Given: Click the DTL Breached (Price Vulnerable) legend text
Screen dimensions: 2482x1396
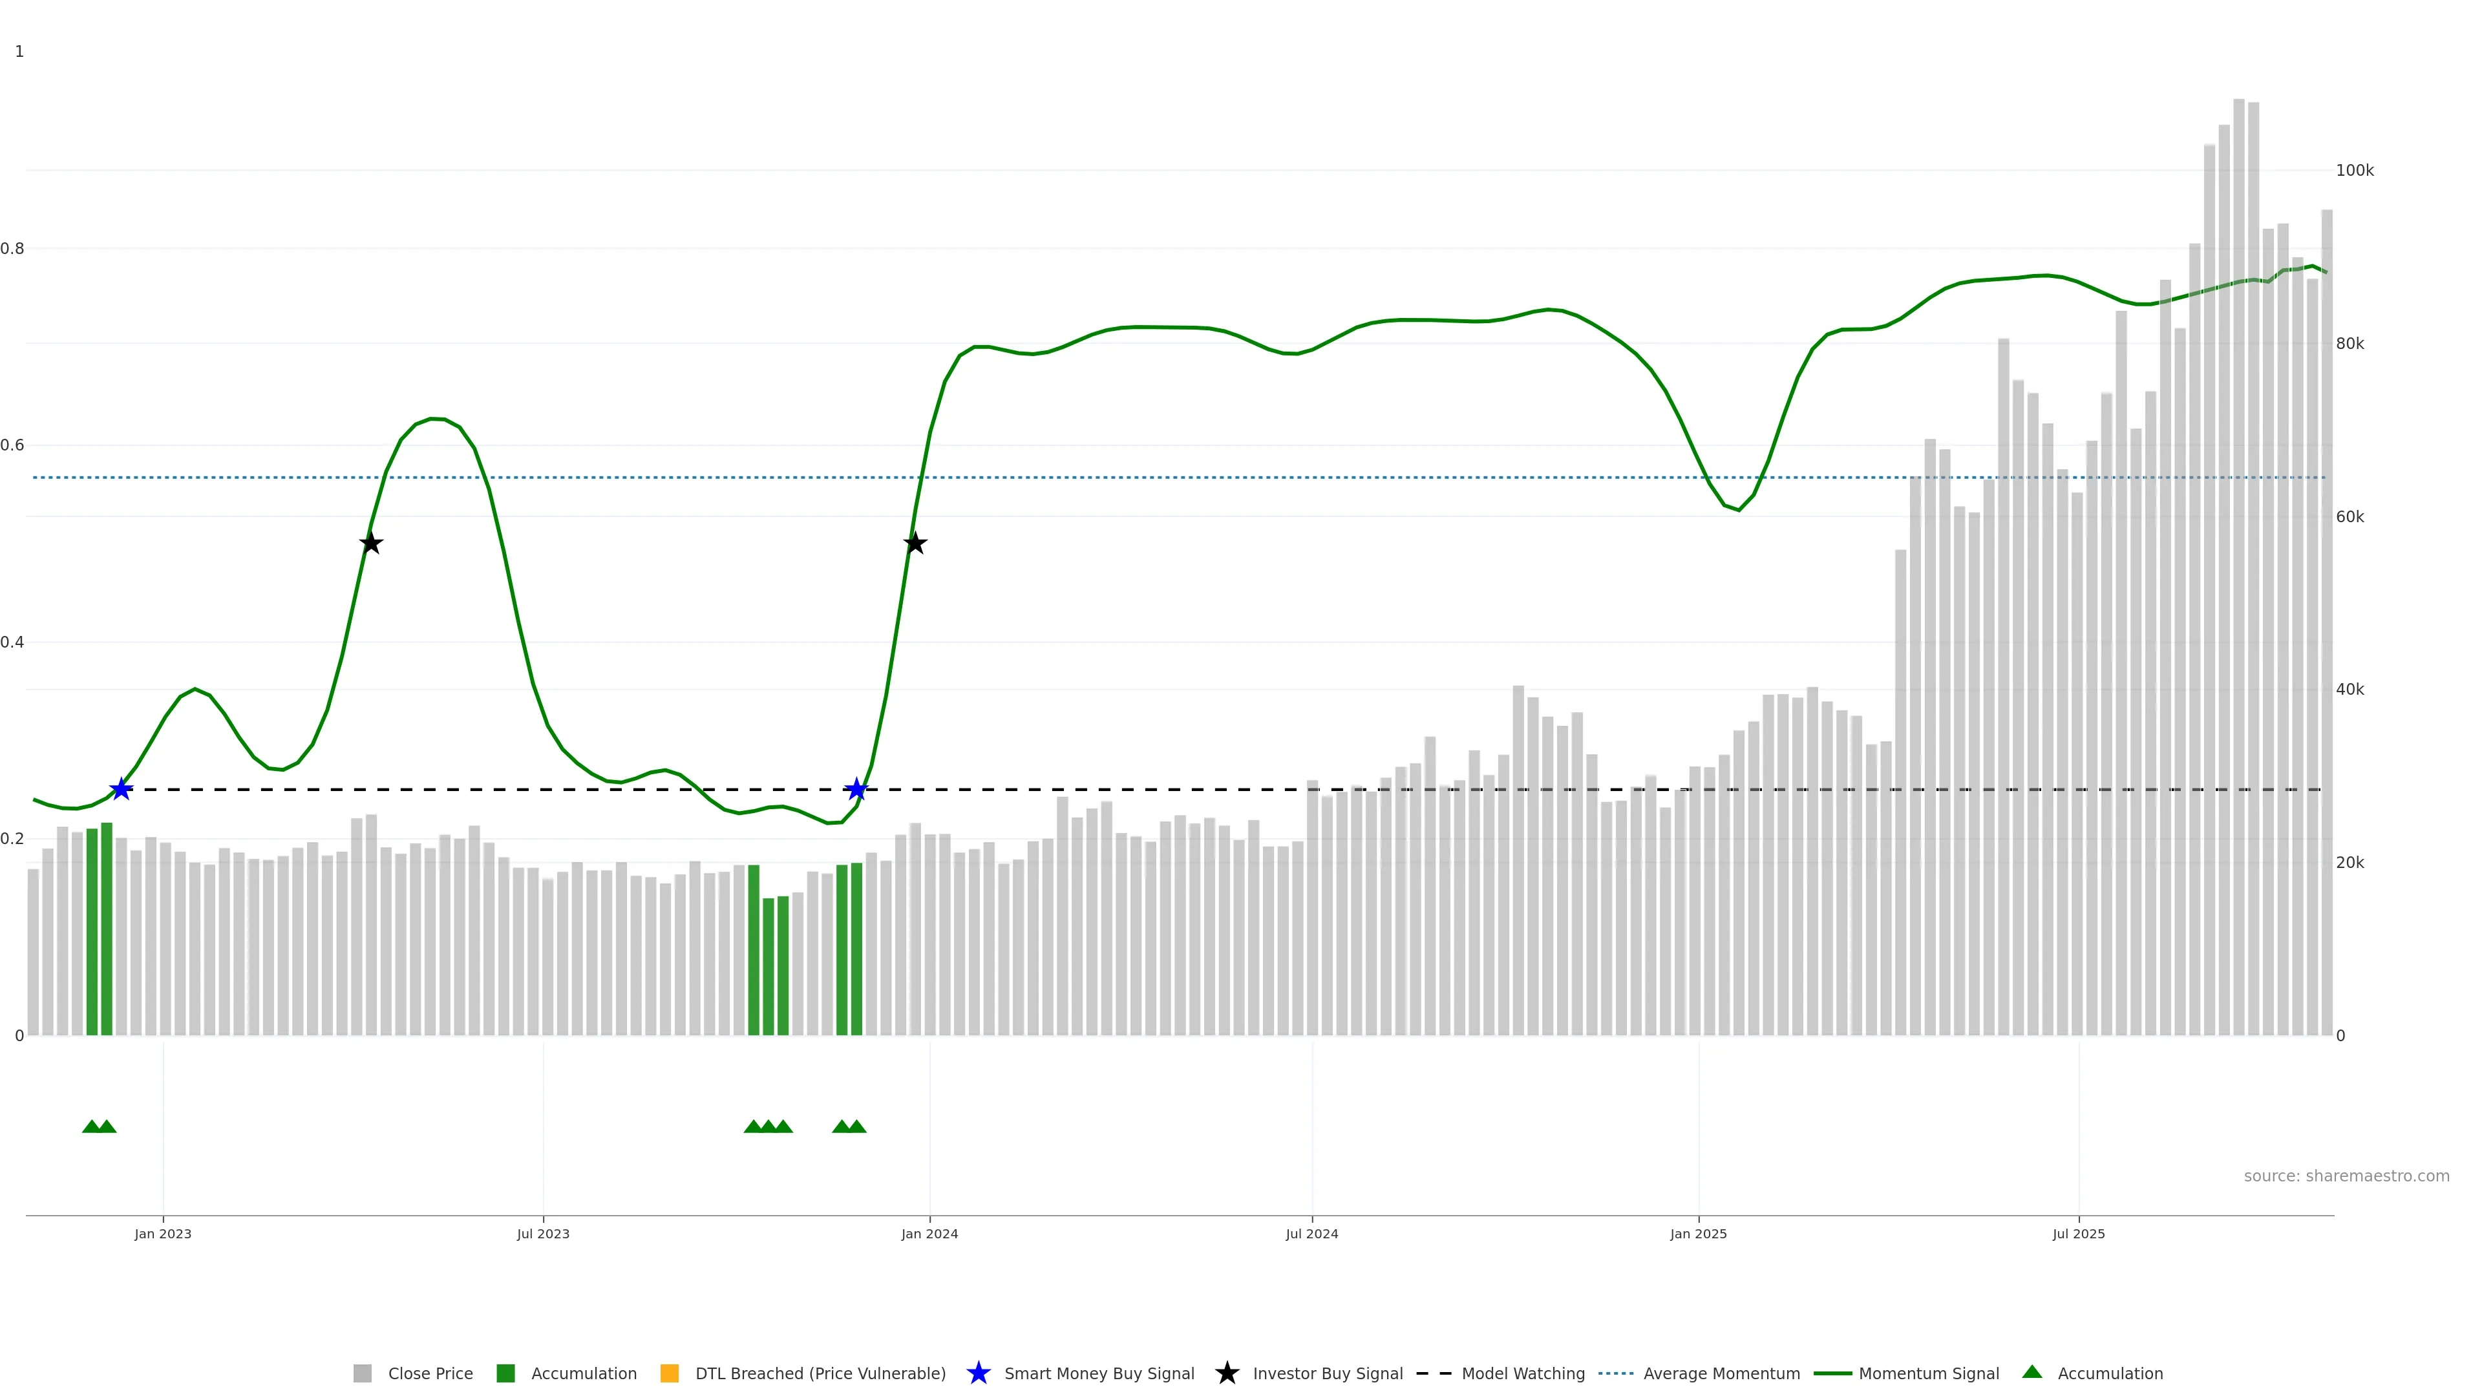Looking at the screenshot, I should (820, 1373).
